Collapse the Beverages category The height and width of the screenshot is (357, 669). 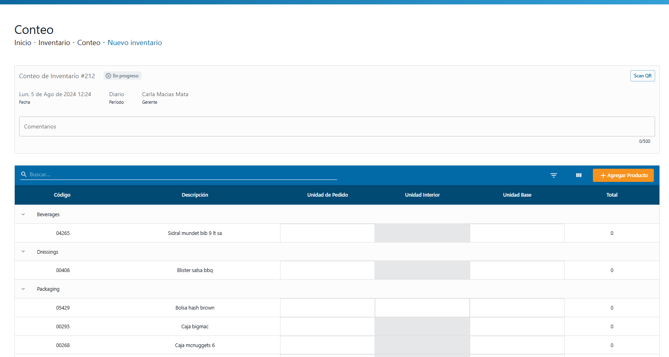[x=23, y=215]
